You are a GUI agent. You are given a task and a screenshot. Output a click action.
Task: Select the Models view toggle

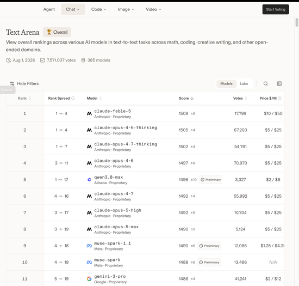(x=226, y=83)
